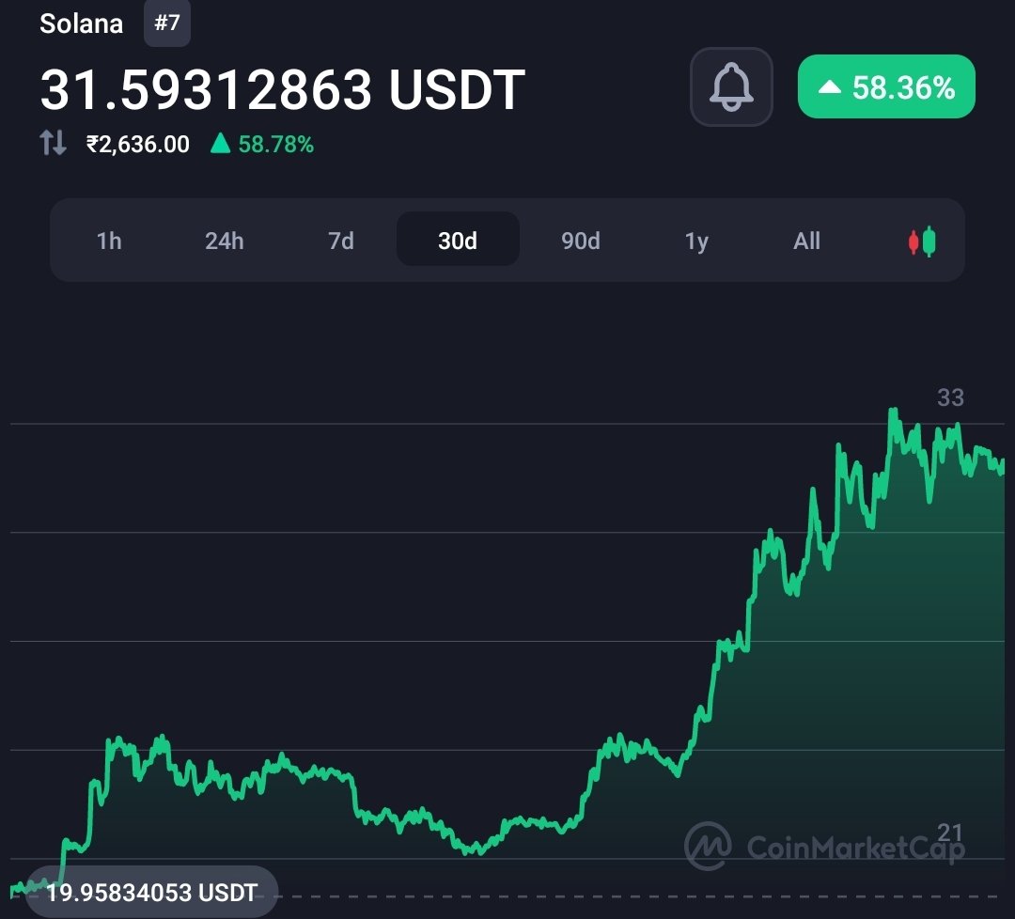Tap the Solana coin name
Screen dimensions: 1015x919
coord(81,23)
